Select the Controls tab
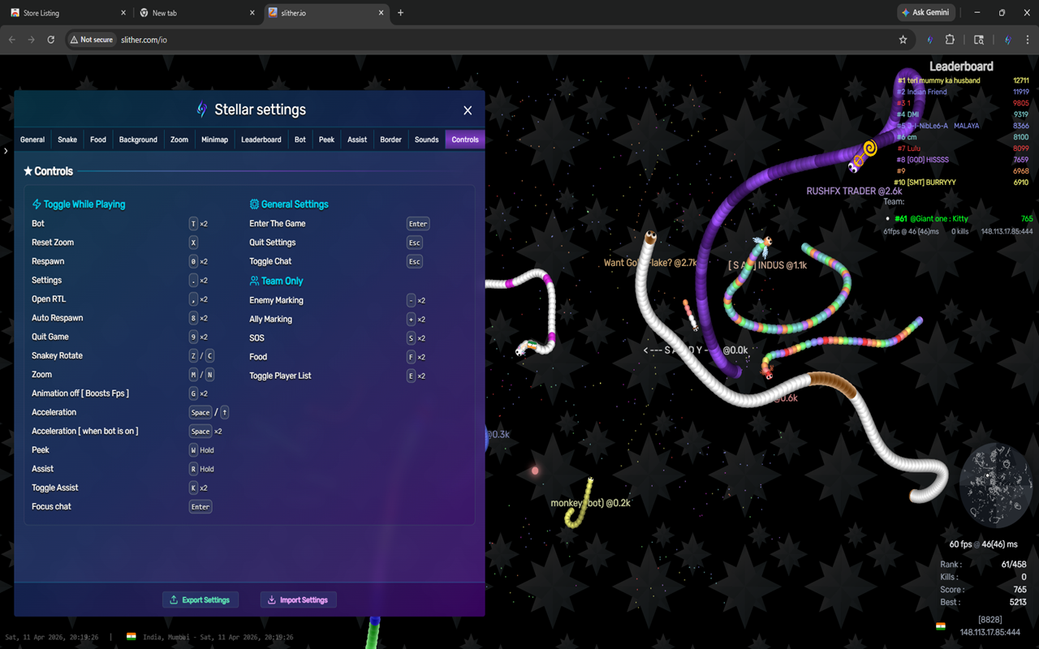Screen dimensions: 1039x649 point(465,140)
